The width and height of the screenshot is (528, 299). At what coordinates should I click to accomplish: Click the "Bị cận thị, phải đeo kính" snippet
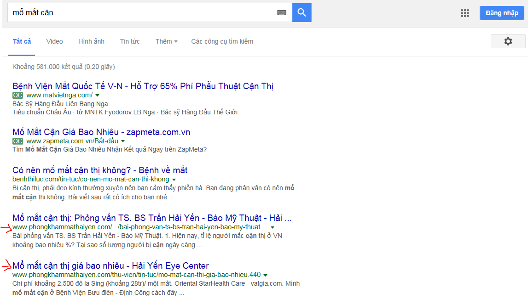click(154, 192)
